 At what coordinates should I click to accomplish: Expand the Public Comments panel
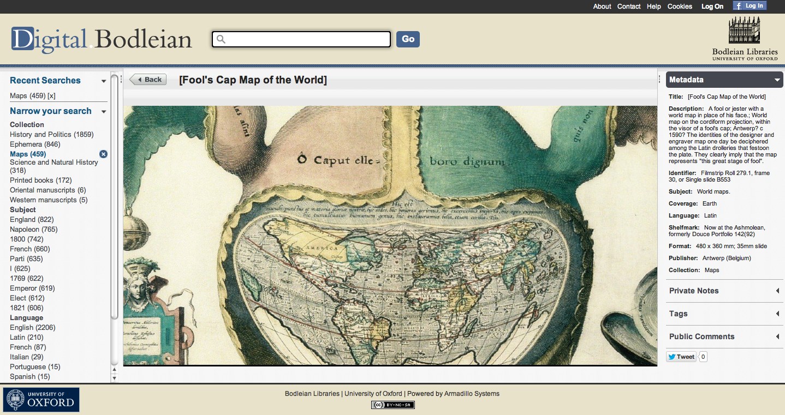click(724, 336)
